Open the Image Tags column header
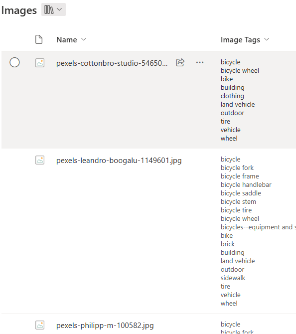The image size is (296, 334). coord(240,39)
